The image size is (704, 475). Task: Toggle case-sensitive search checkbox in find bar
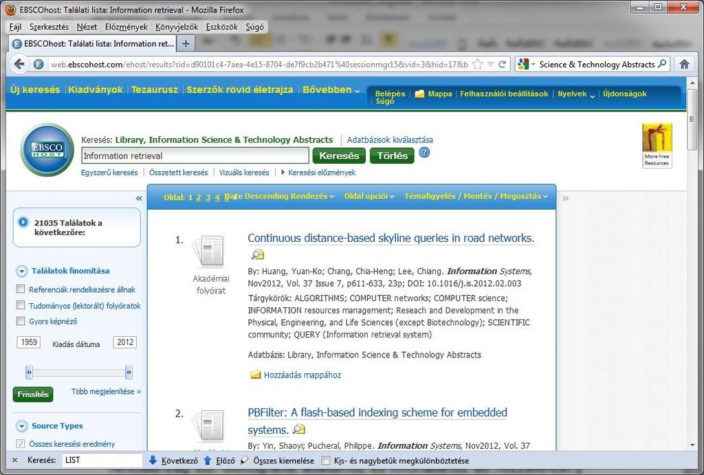coord(326,460)
